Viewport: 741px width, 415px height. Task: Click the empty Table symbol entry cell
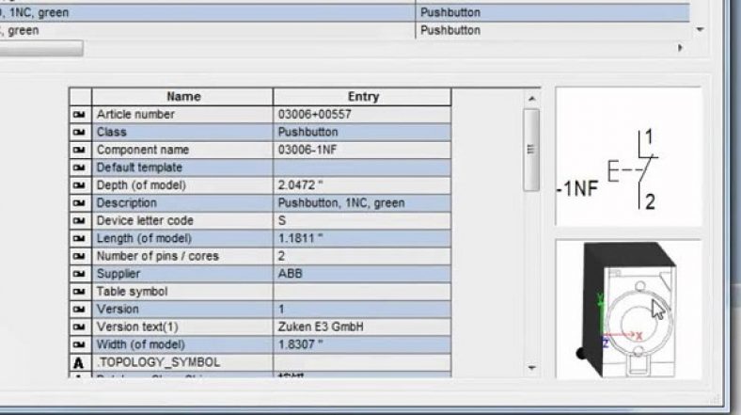click(362, 292)
